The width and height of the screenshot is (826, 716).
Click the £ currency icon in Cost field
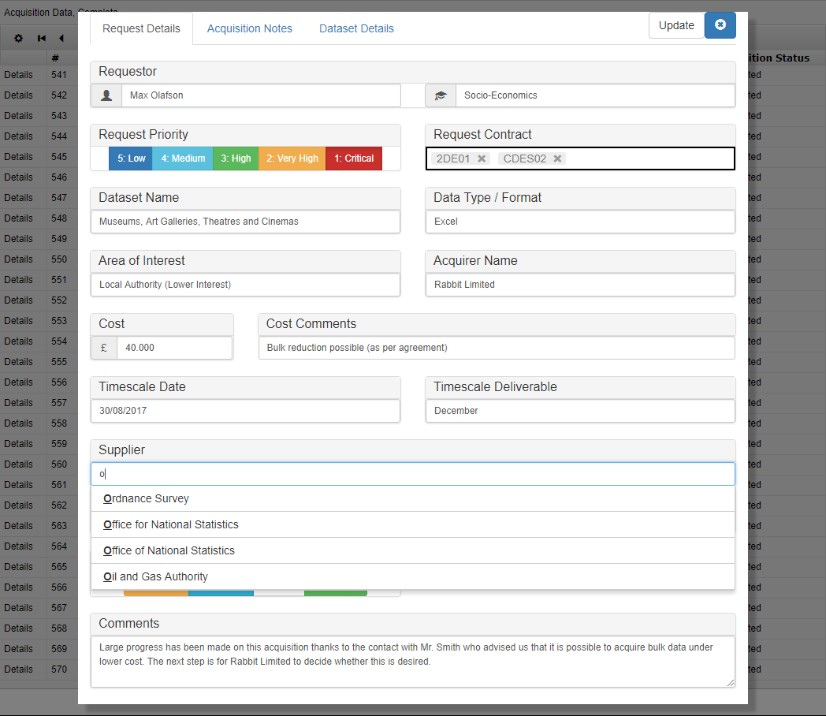(103, 347)
